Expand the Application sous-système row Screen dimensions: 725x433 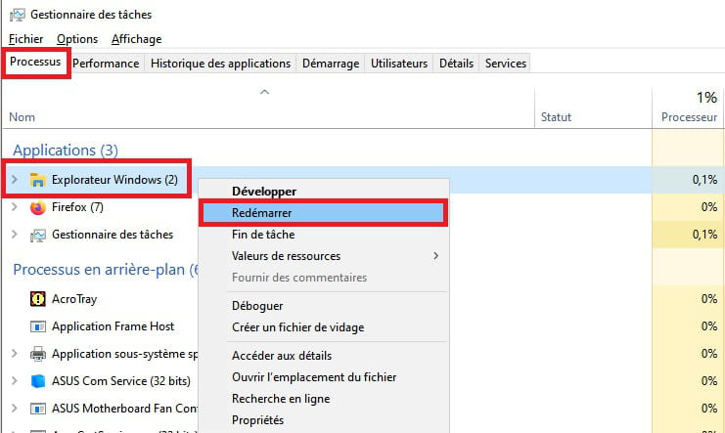(15, 354)
